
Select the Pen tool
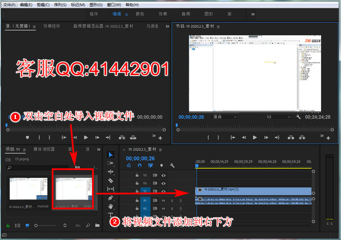(x=110, y=198)
